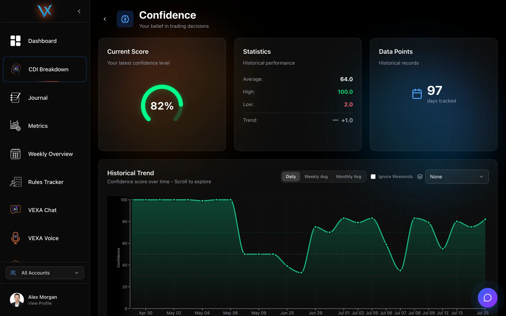Click the Apr 30 axis label
Image resolution: width=506 pixels, height=316 pixels.
tap(146, 313)
